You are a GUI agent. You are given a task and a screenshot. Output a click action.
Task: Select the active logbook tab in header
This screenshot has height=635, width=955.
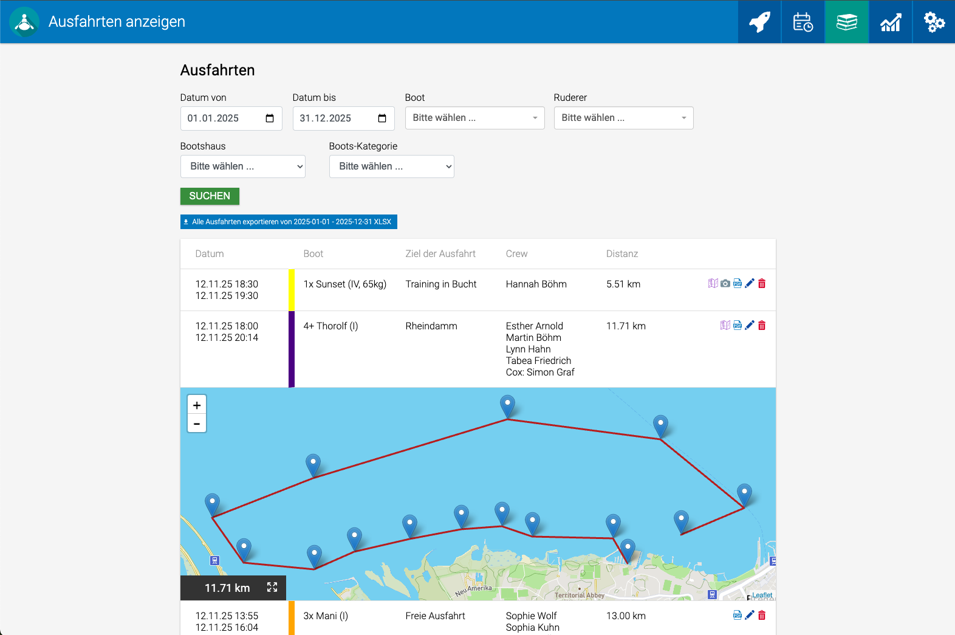(x=846, y=22)
